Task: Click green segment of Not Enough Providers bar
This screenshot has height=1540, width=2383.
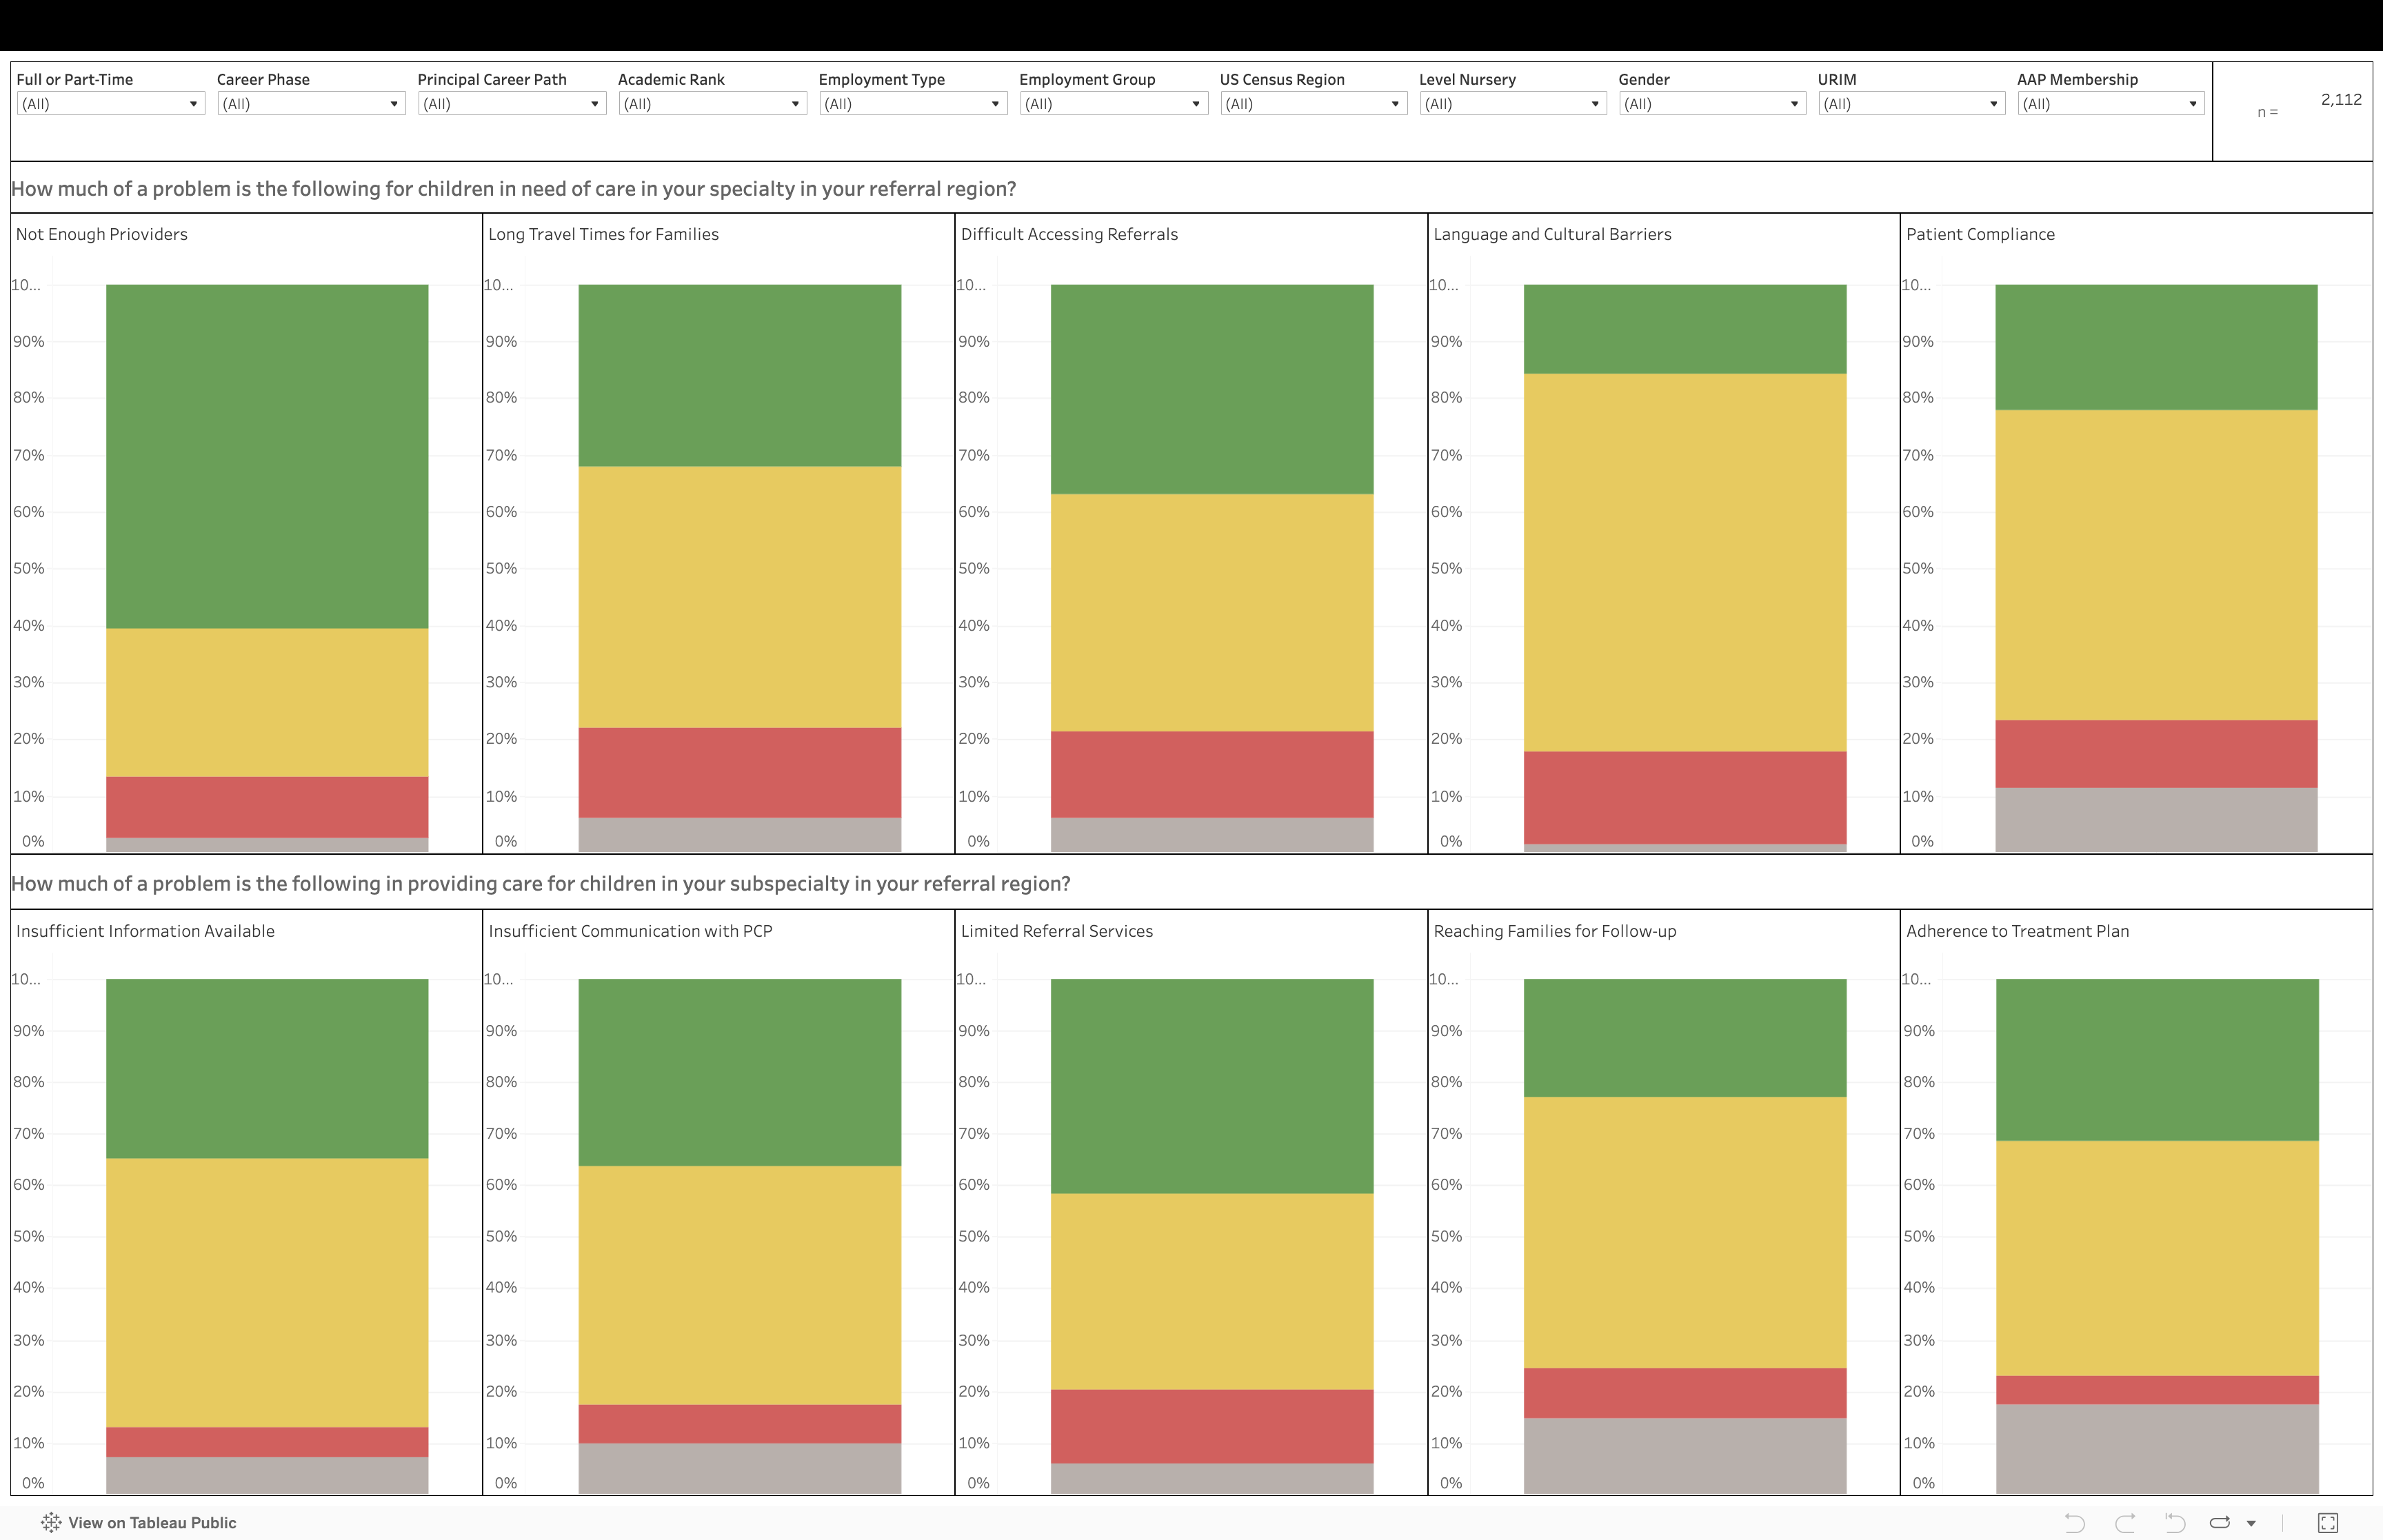Action: 267,455
